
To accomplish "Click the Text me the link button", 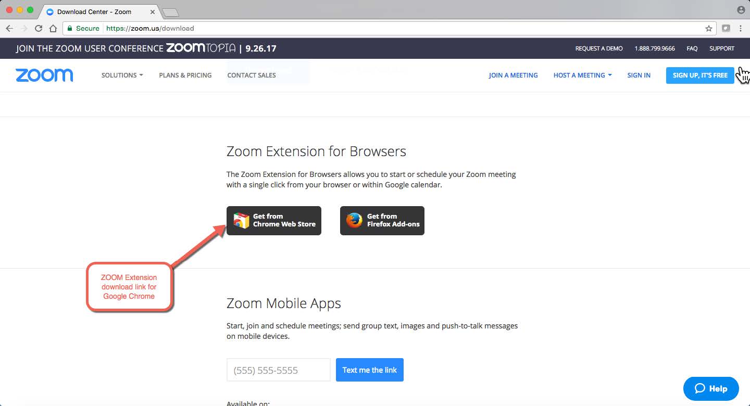I will pyautogui.click(x=370, y=370).
